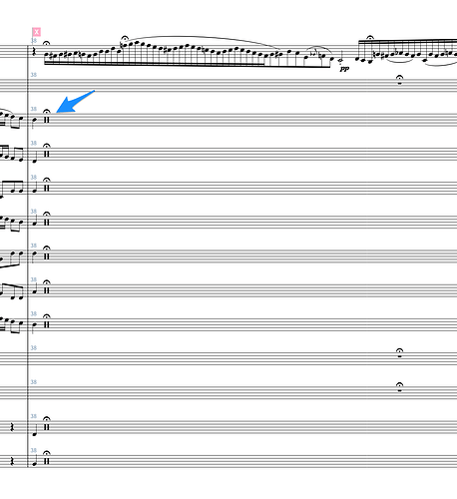This screenshot has height=499, width=457.
Task: Click measure number 38 on the top staff
Action: [34, 41]
